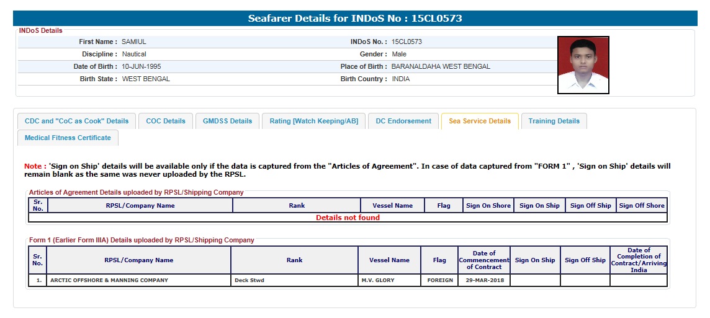Screen dimensions: 710x318
Task: Click the Sign Off Shore column header
Action: [x=642, y=205]
